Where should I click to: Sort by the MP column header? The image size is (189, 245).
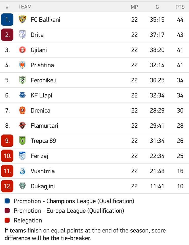(x=134, y=7)
